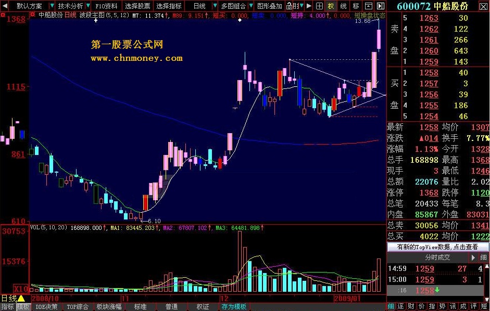Open the 默认方案 scheme menu
The width and height of the screenshot is (490, 311).
pos(29,6)
